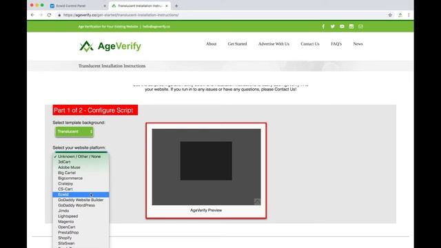Choose Cratejoy platform option

(x=81, y=184)
